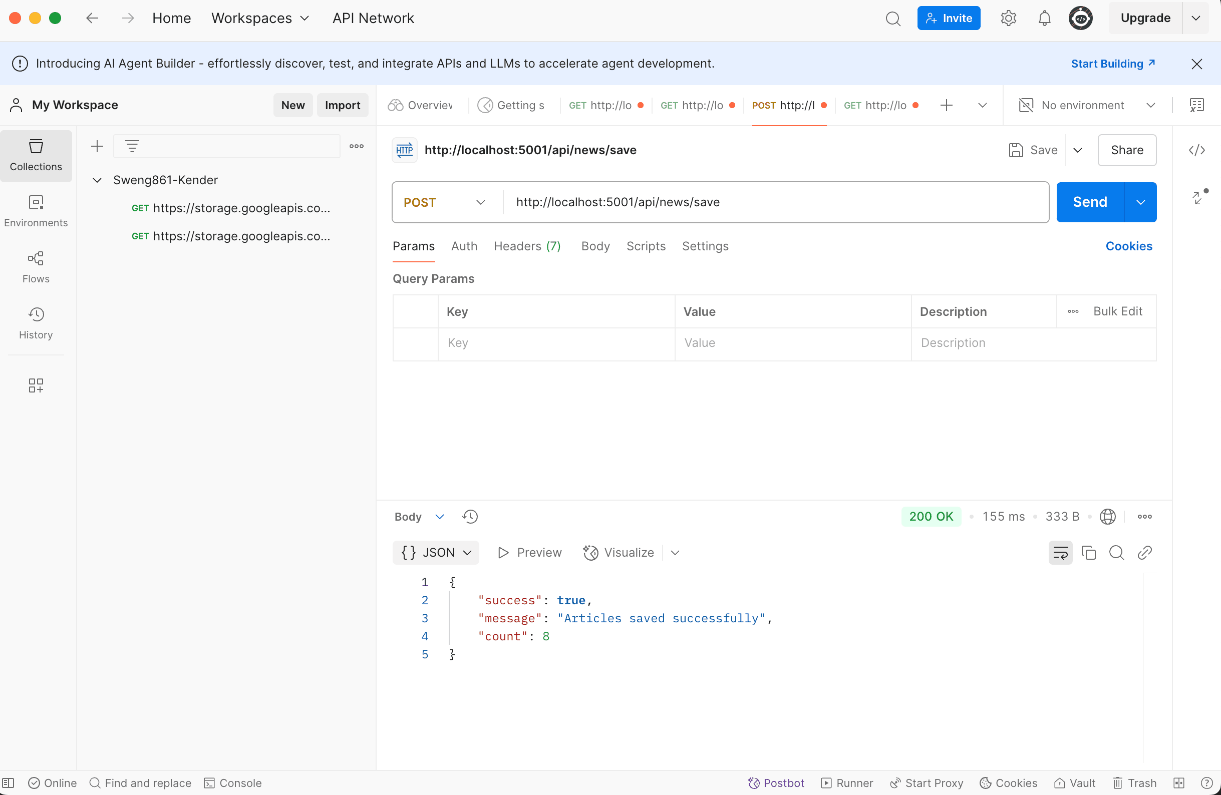Open the notifications bell
The image size is (1221, 795).
click(1044, 19)
